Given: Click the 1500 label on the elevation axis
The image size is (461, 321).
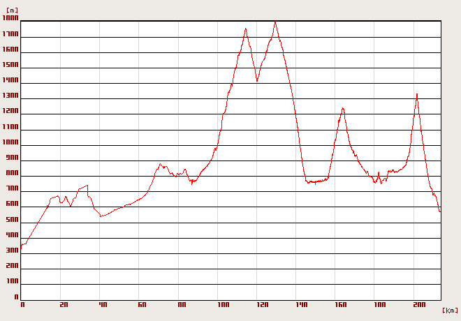Looking at the screenshot, I should 10,66.
